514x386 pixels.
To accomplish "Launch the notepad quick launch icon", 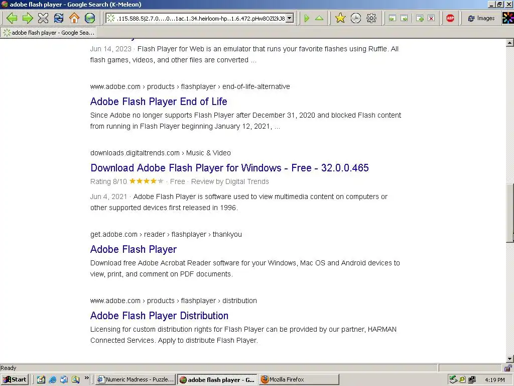I will coord(41,380).
